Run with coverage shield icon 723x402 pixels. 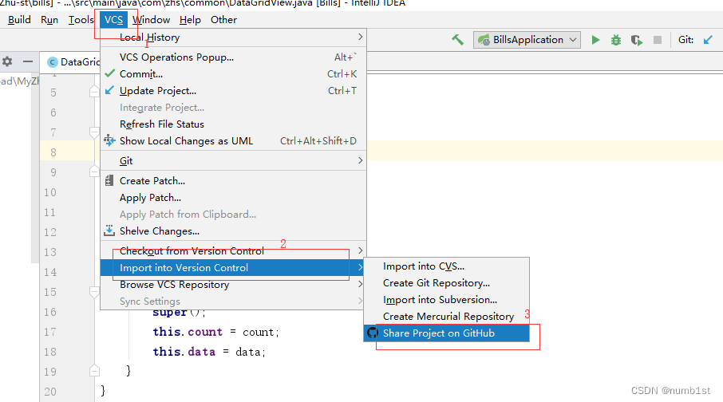point(637,40)
